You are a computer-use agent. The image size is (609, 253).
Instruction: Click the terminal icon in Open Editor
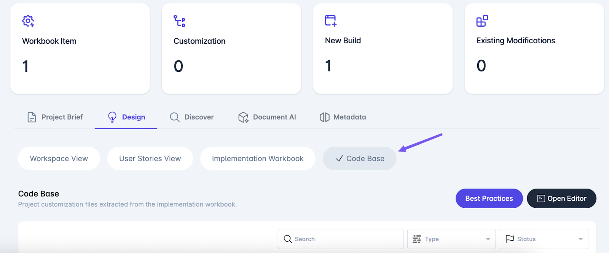[541, 198]
